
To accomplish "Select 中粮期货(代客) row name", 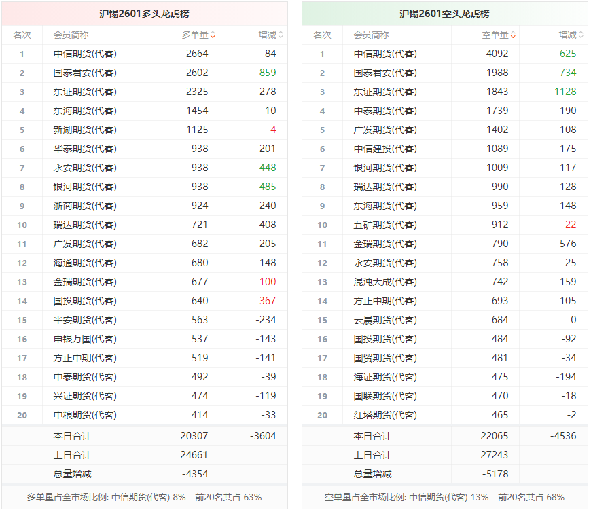I will [x=85, y=415].
